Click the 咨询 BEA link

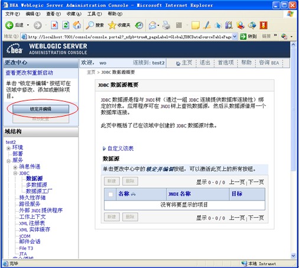coord(269,63)
